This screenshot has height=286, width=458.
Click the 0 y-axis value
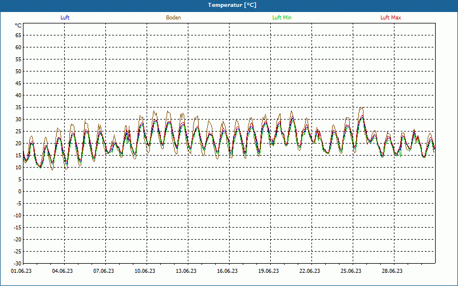(x=20, y=192)
